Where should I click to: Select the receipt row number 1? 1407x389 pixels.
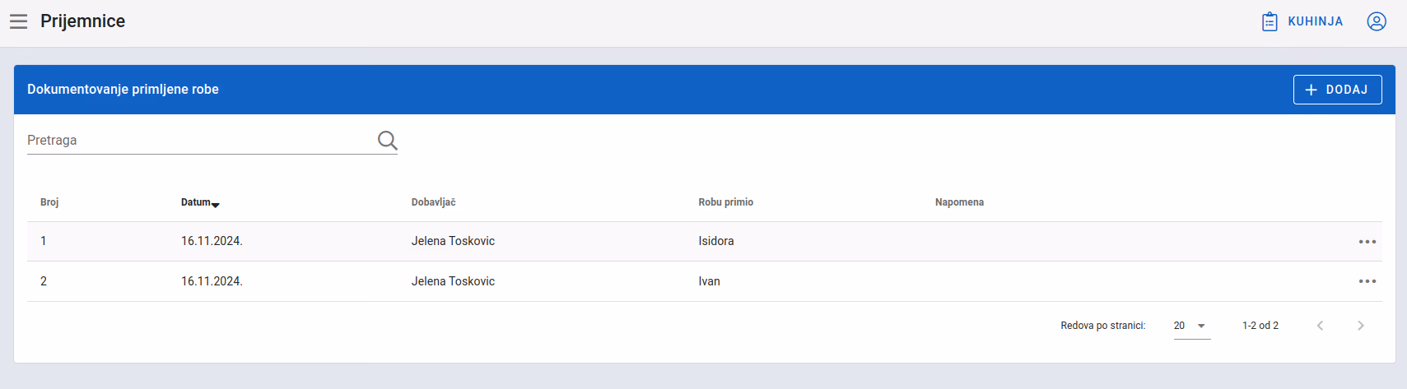point(705,242)
